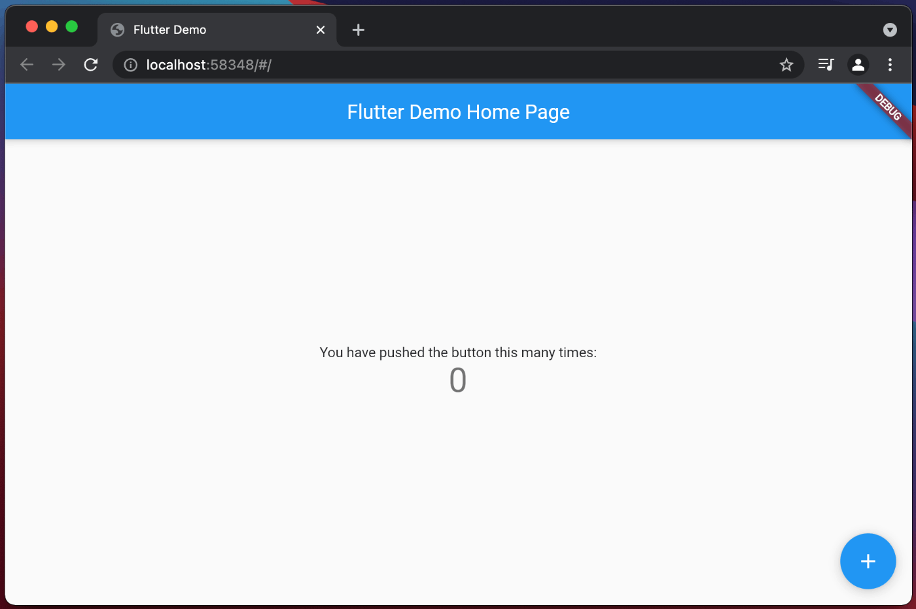Screen dimensions: 916x609
Task: Click the globe favicon on the tab
Action: click(x=118, y=30)
